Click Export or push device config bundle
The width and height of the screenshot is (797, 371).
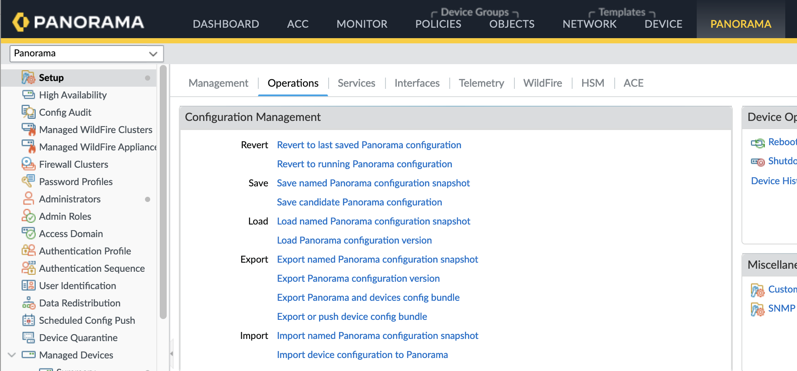(352, 316)
